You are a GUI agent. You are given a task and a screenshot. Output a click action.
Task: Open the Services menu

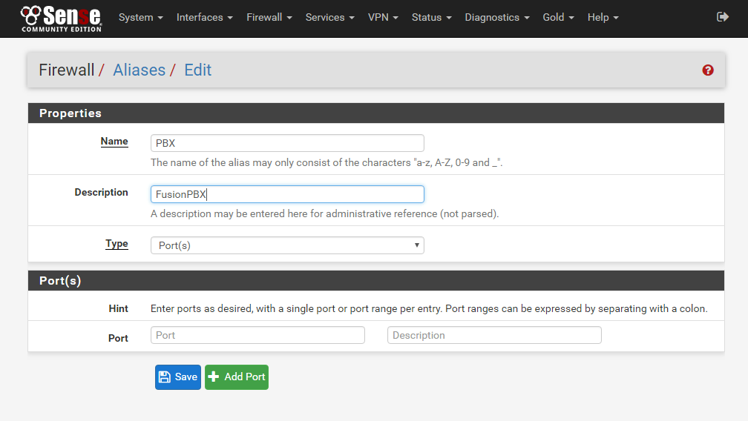(x=329, y=17)
